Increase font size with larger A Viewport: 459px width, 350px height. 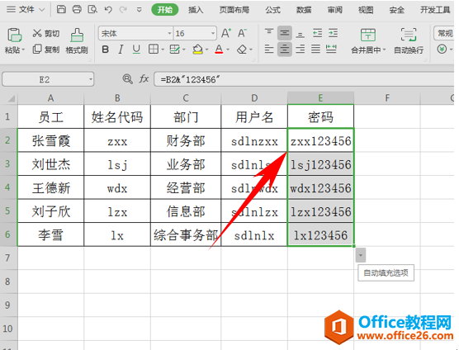coord(226,33)
